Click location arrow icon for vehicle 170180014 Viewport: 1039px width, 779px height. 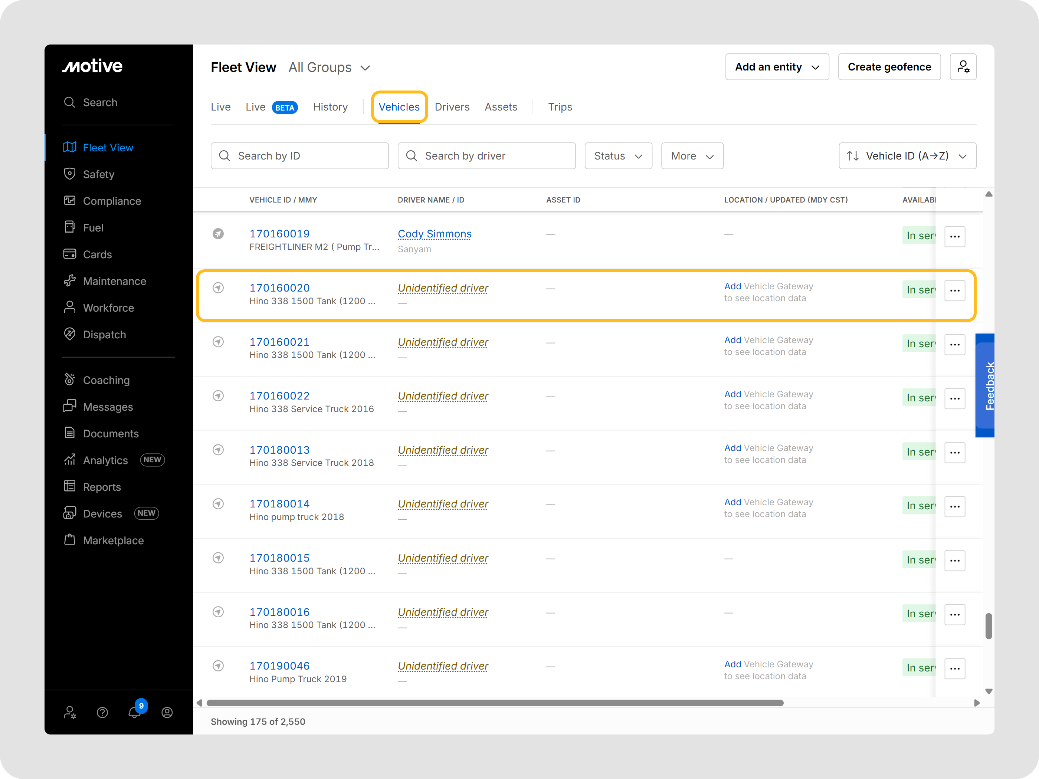218,504
